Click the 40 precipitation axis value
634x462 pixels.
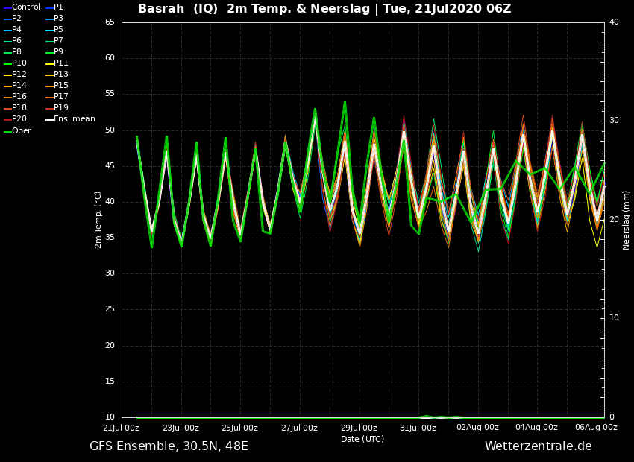click(x=614, y=22)
